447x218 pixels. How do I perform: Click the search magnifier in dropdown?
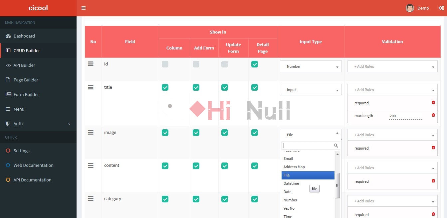[336, 146]
